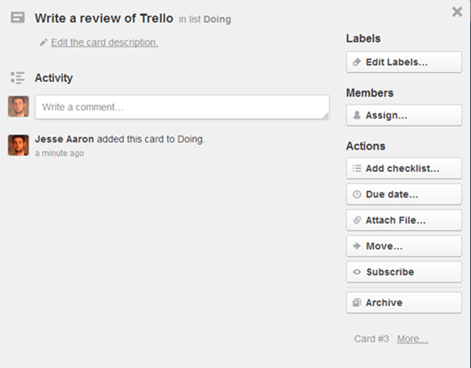
Task: Click the person icon in Assign
Action: coord(357,115)
